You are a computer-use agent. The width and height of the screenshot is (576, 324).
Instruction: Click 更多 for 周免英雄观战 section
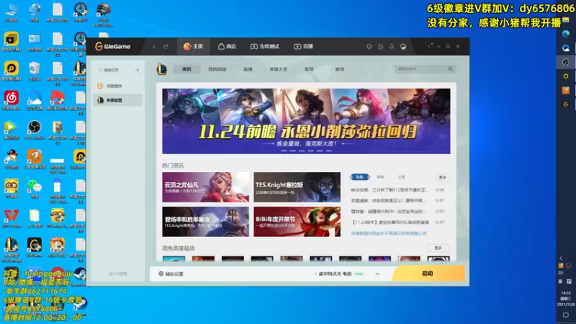click(x=438, y=248)
